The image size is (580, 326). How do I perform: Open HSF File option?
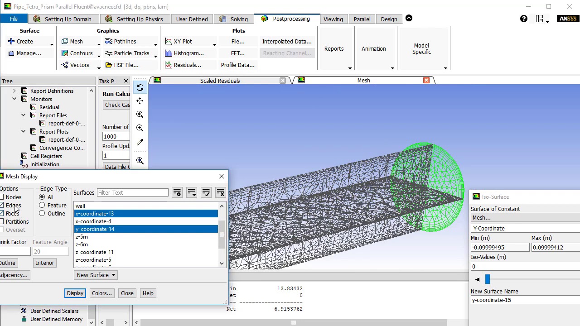tap(121, 65)
